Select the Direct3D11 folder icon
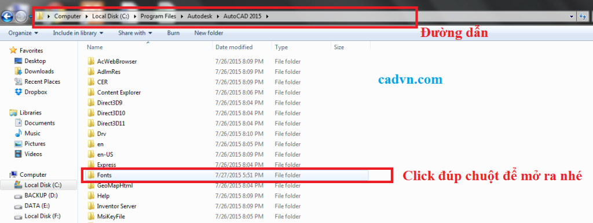The width and height of the screenshot is (593, 223). coord(91,123)
